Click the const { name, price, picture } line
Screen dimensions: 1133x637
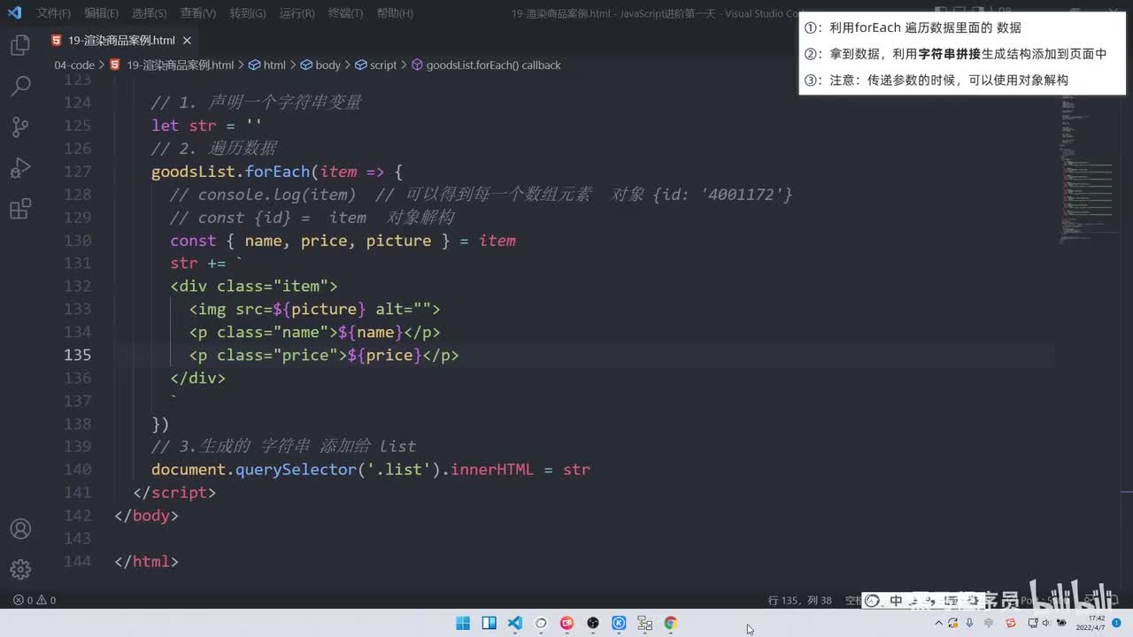coord(343,241)
